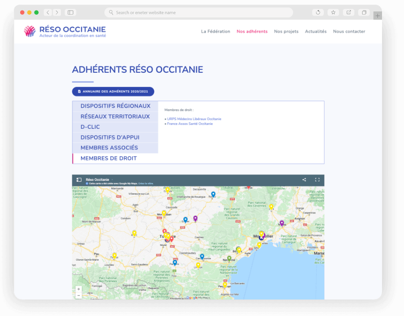404x316 pixels.
Task: Open the Nos adhérents menu item
Action: (252, 32)
